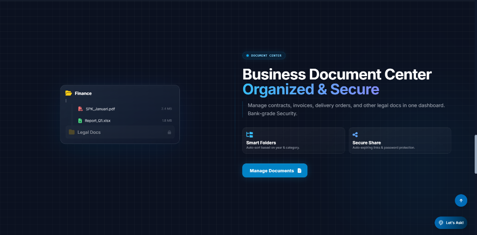The height and width of the screenshot is (235, 477).
Task: Click the Legal Docs folder icon
Action: 72,132
